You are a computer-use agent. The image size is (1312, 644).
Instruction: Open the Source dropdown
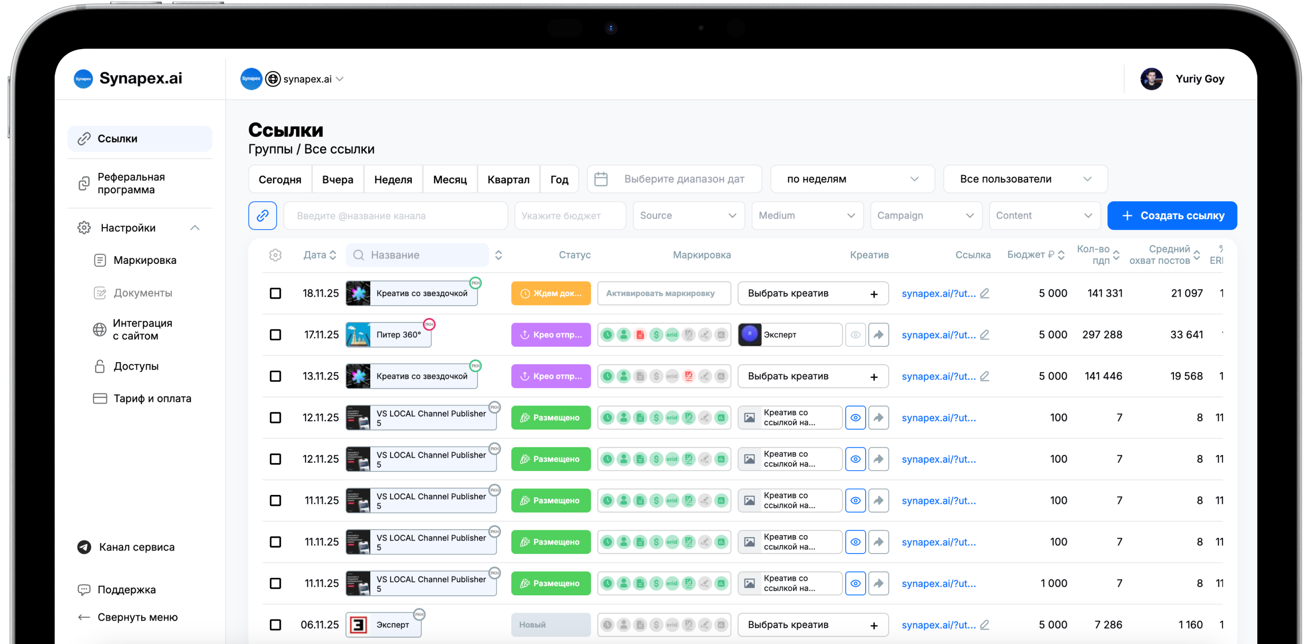(688, 215)
